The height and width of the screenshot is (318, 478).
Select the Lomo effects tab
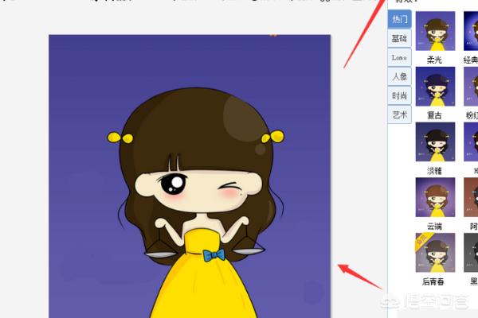pos(400,57)
